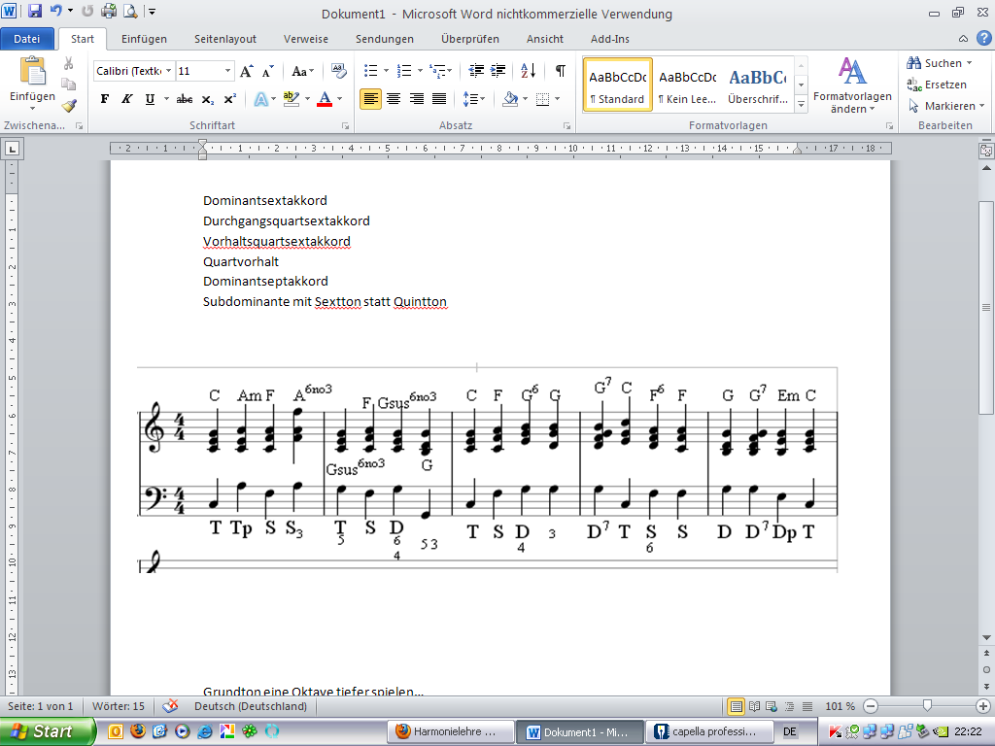The width and height of the screenshot is (995, 746).
Task: Center align the text
Action: pos(394,99)
